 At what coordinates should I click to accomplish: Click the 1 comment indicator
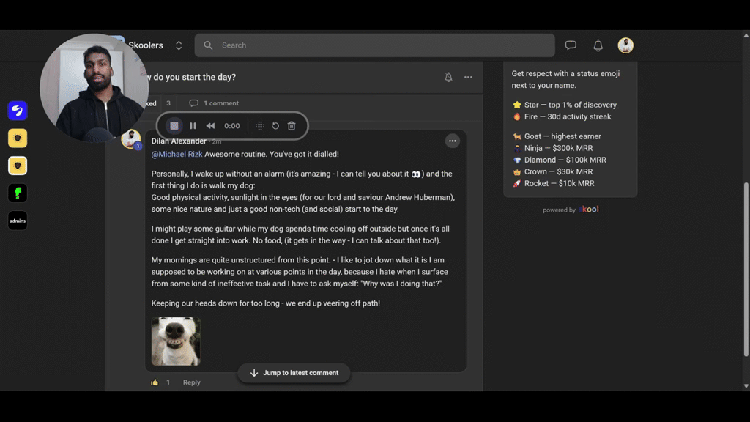214,103
